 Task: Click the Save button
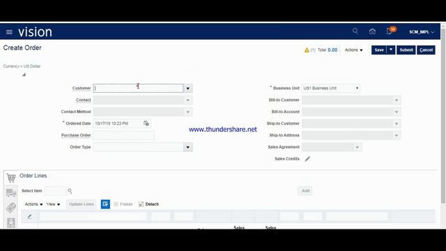[379, 50]
